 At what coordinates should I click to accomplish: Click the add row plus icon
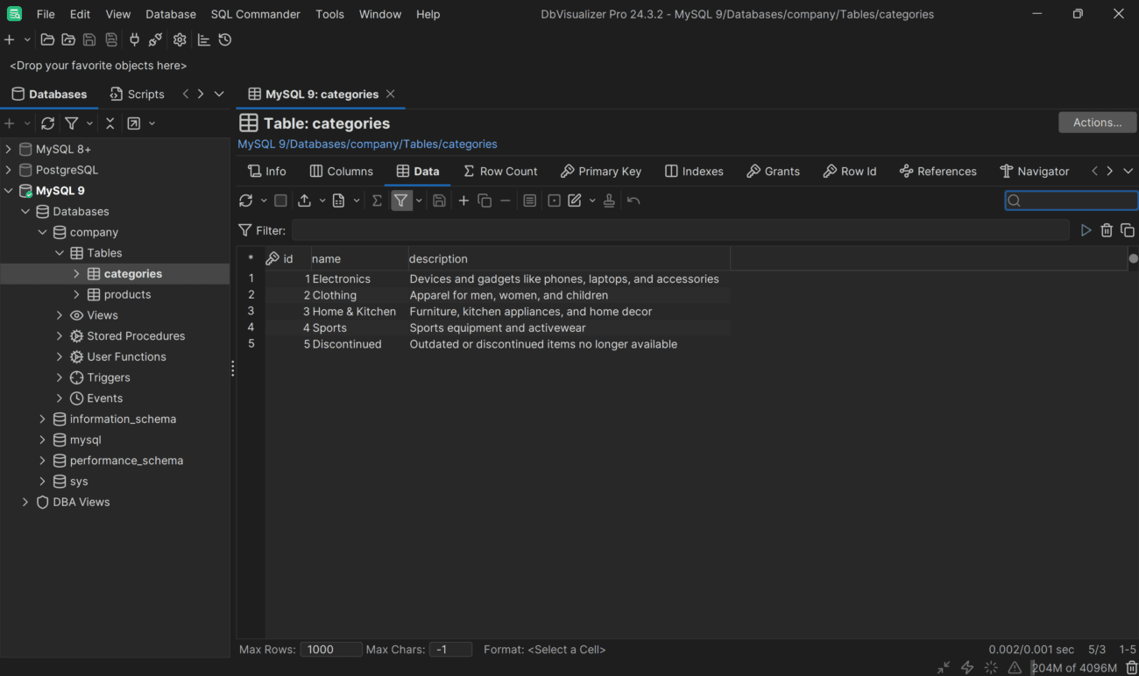(x=463, y=201)
